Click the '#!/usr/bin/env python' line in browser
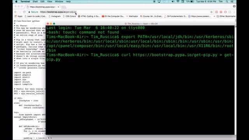The image size is (249, 140). click(x=27, y=21)
